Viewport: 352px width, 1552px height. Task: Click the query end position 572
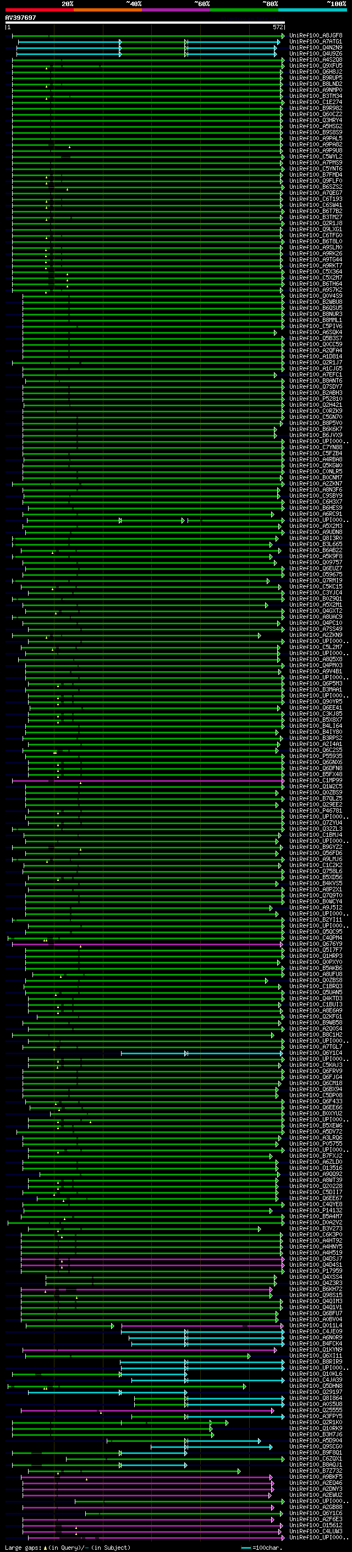point(278,27)
